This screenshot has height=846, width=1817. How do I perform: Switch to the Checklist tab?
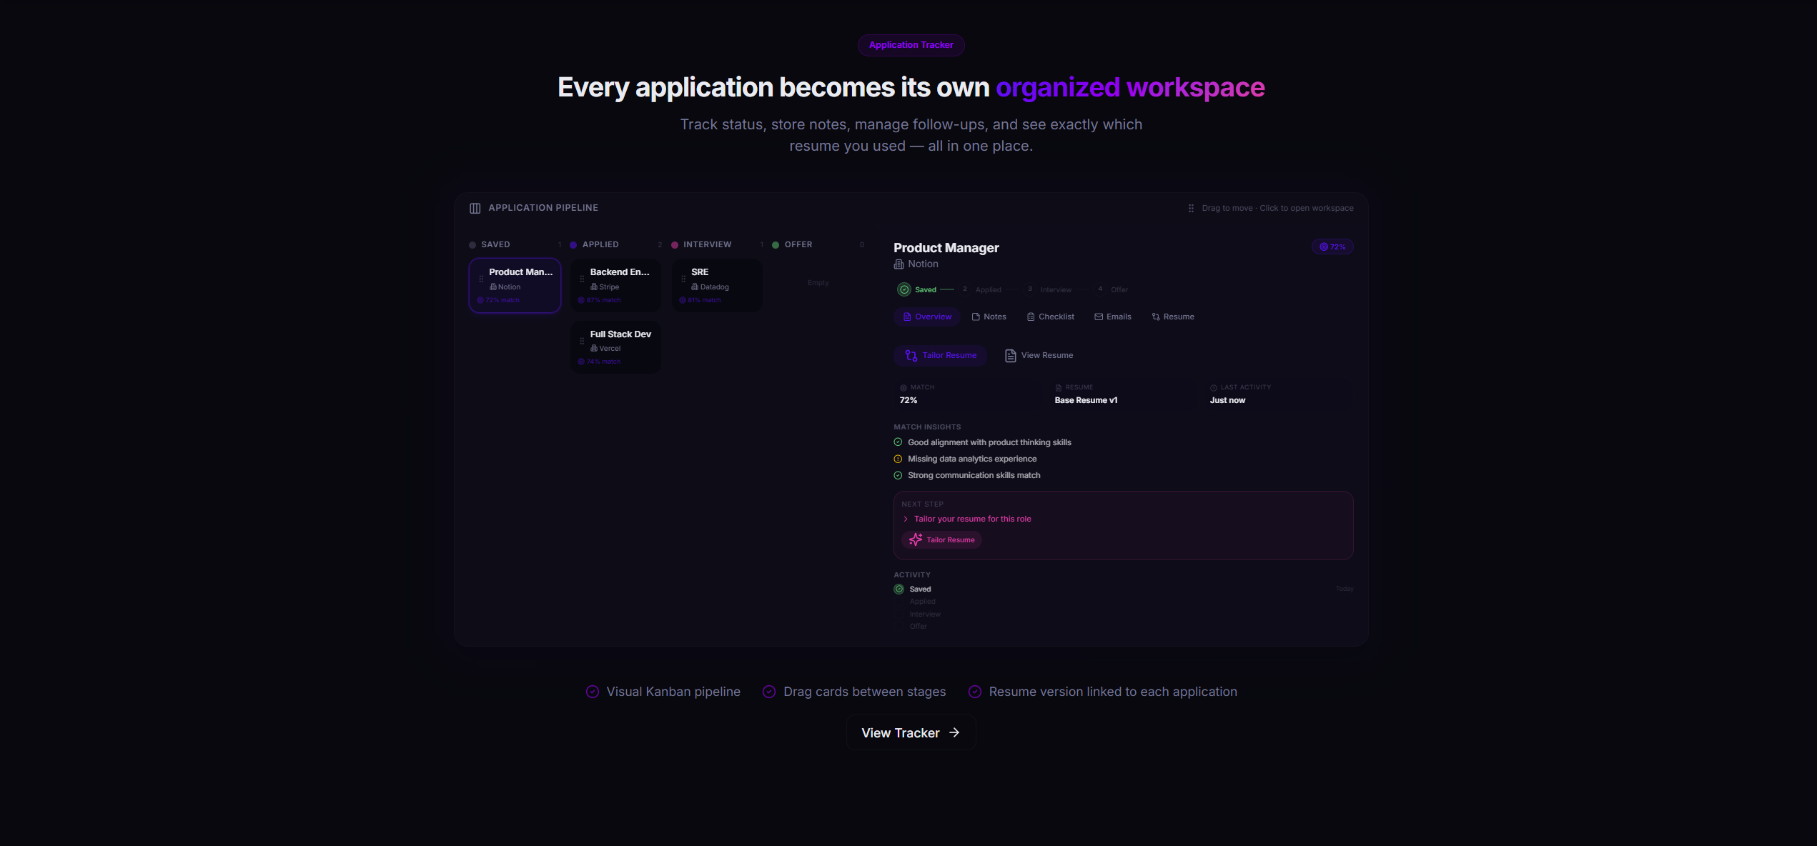click(x=1050, y=317)
